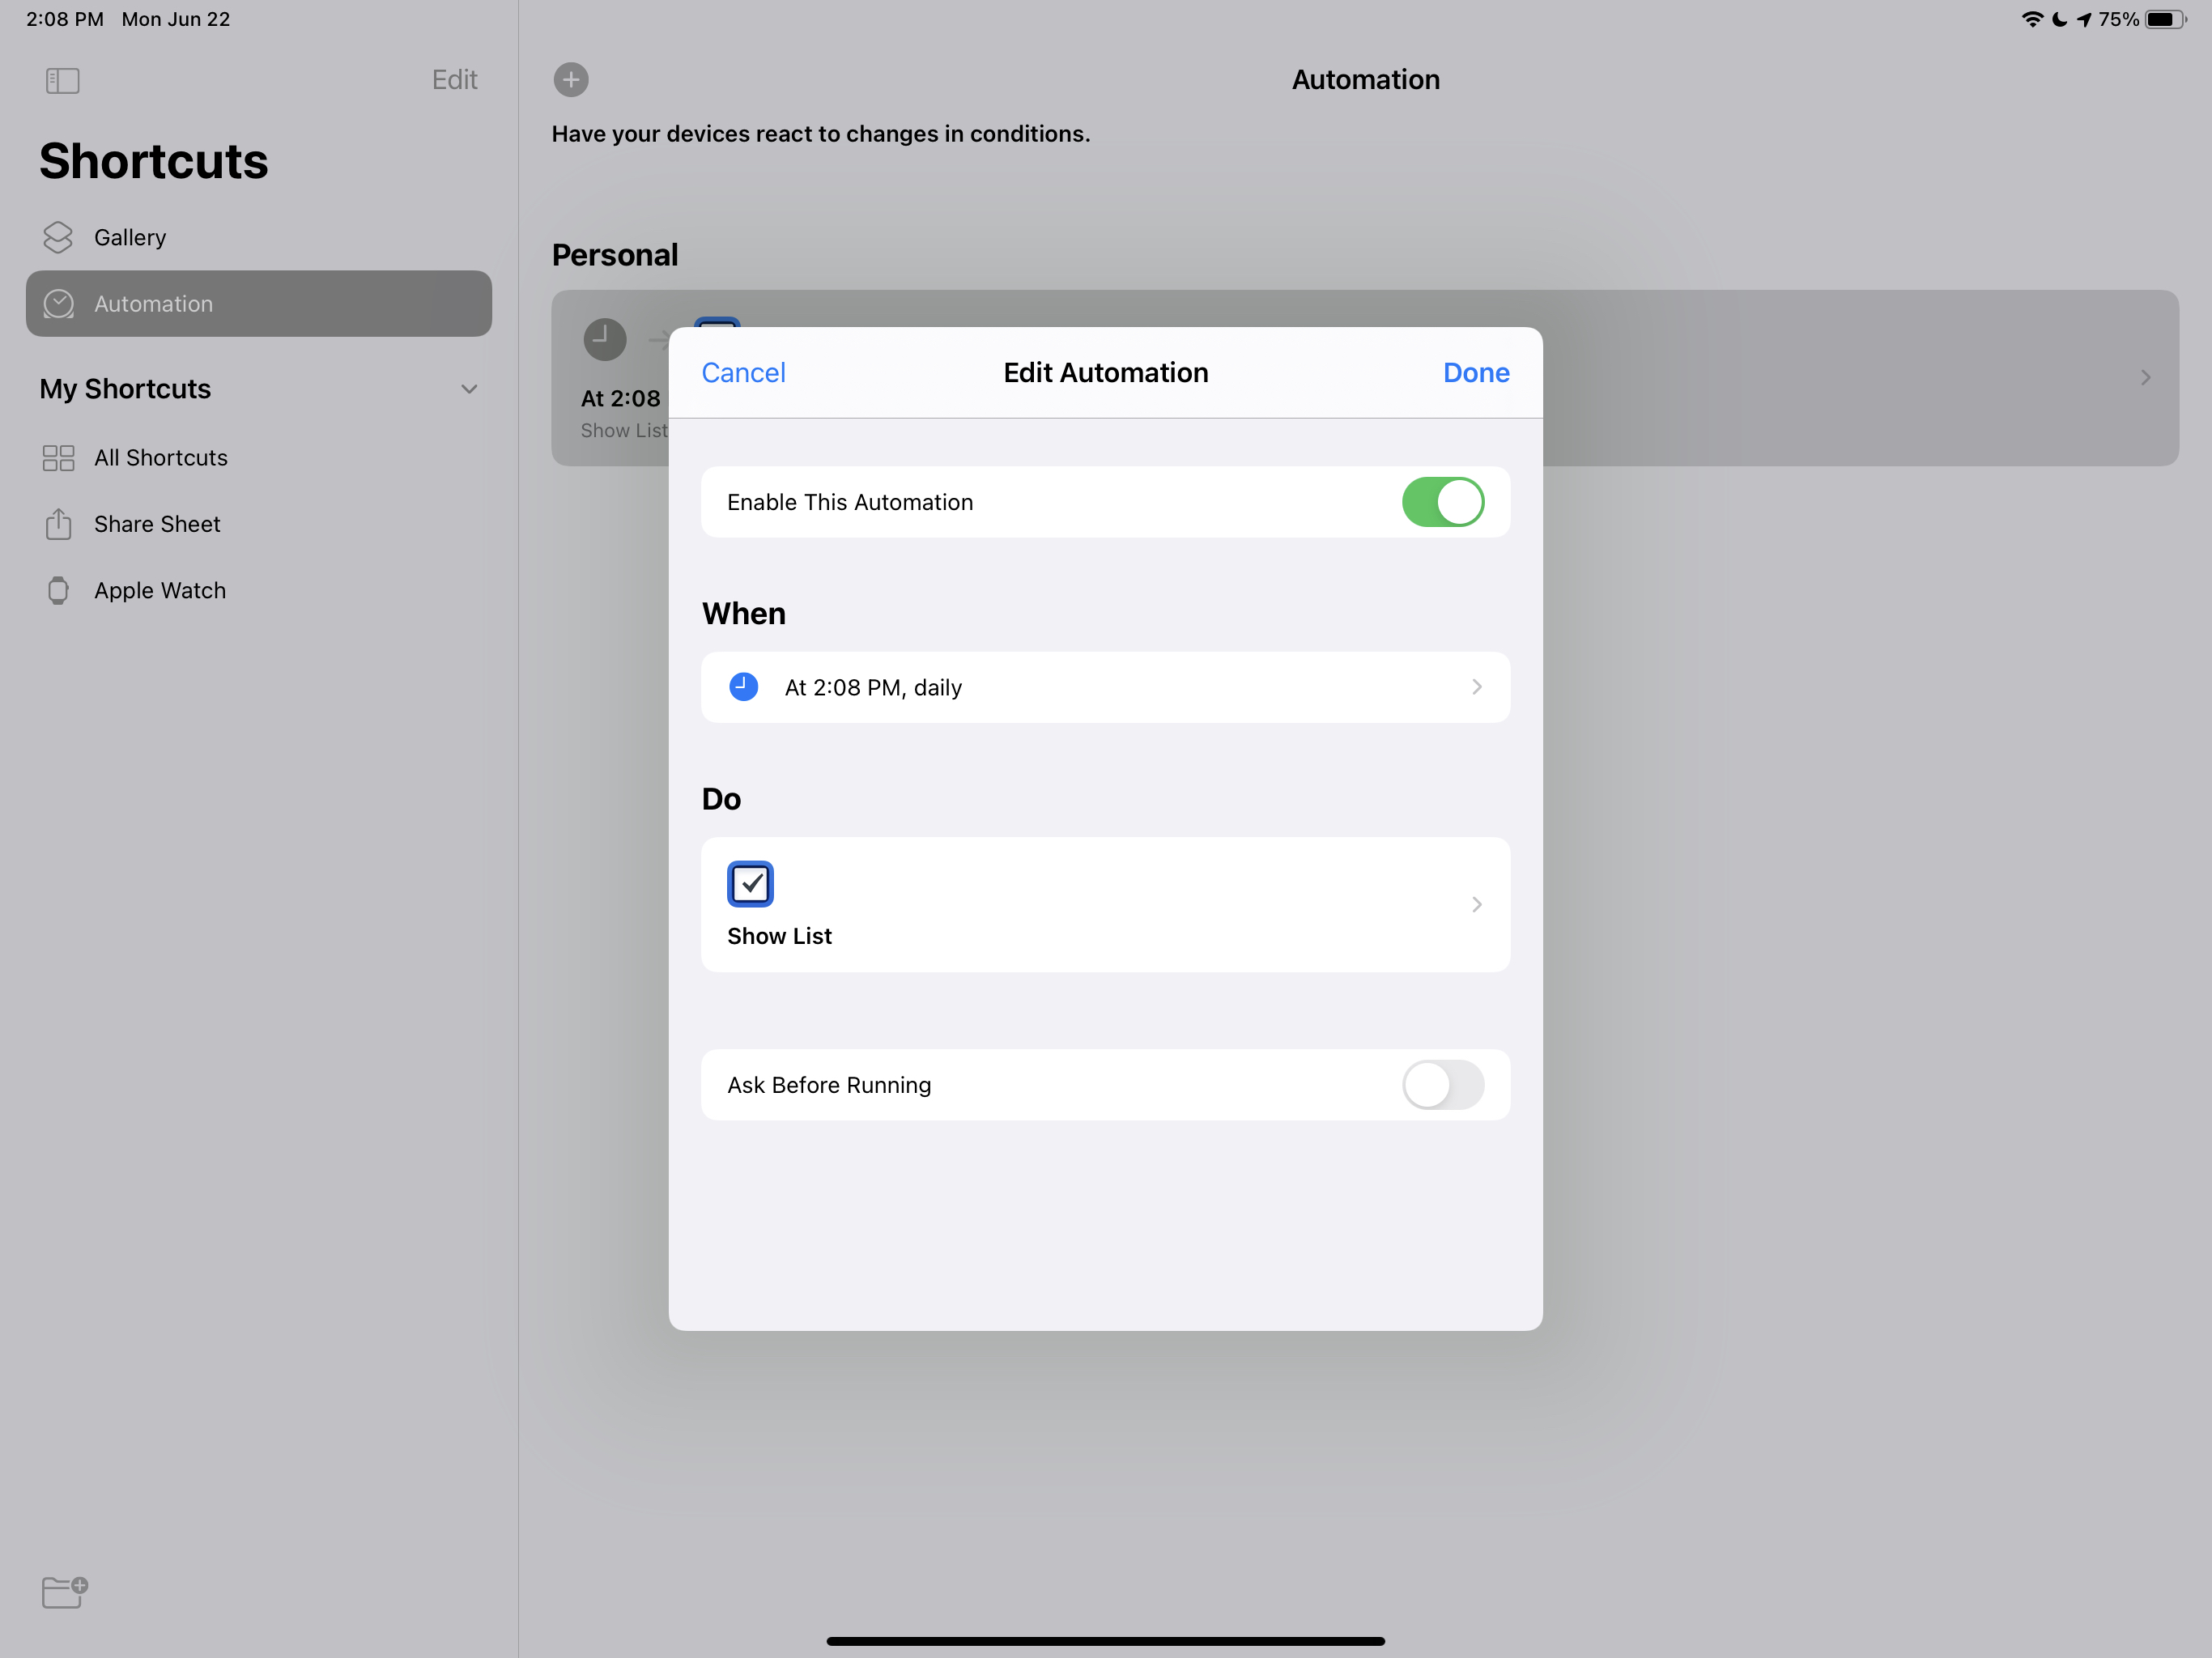Uncheck the Show List checkbox
2212x1658 pixels.
click(750, 883)
